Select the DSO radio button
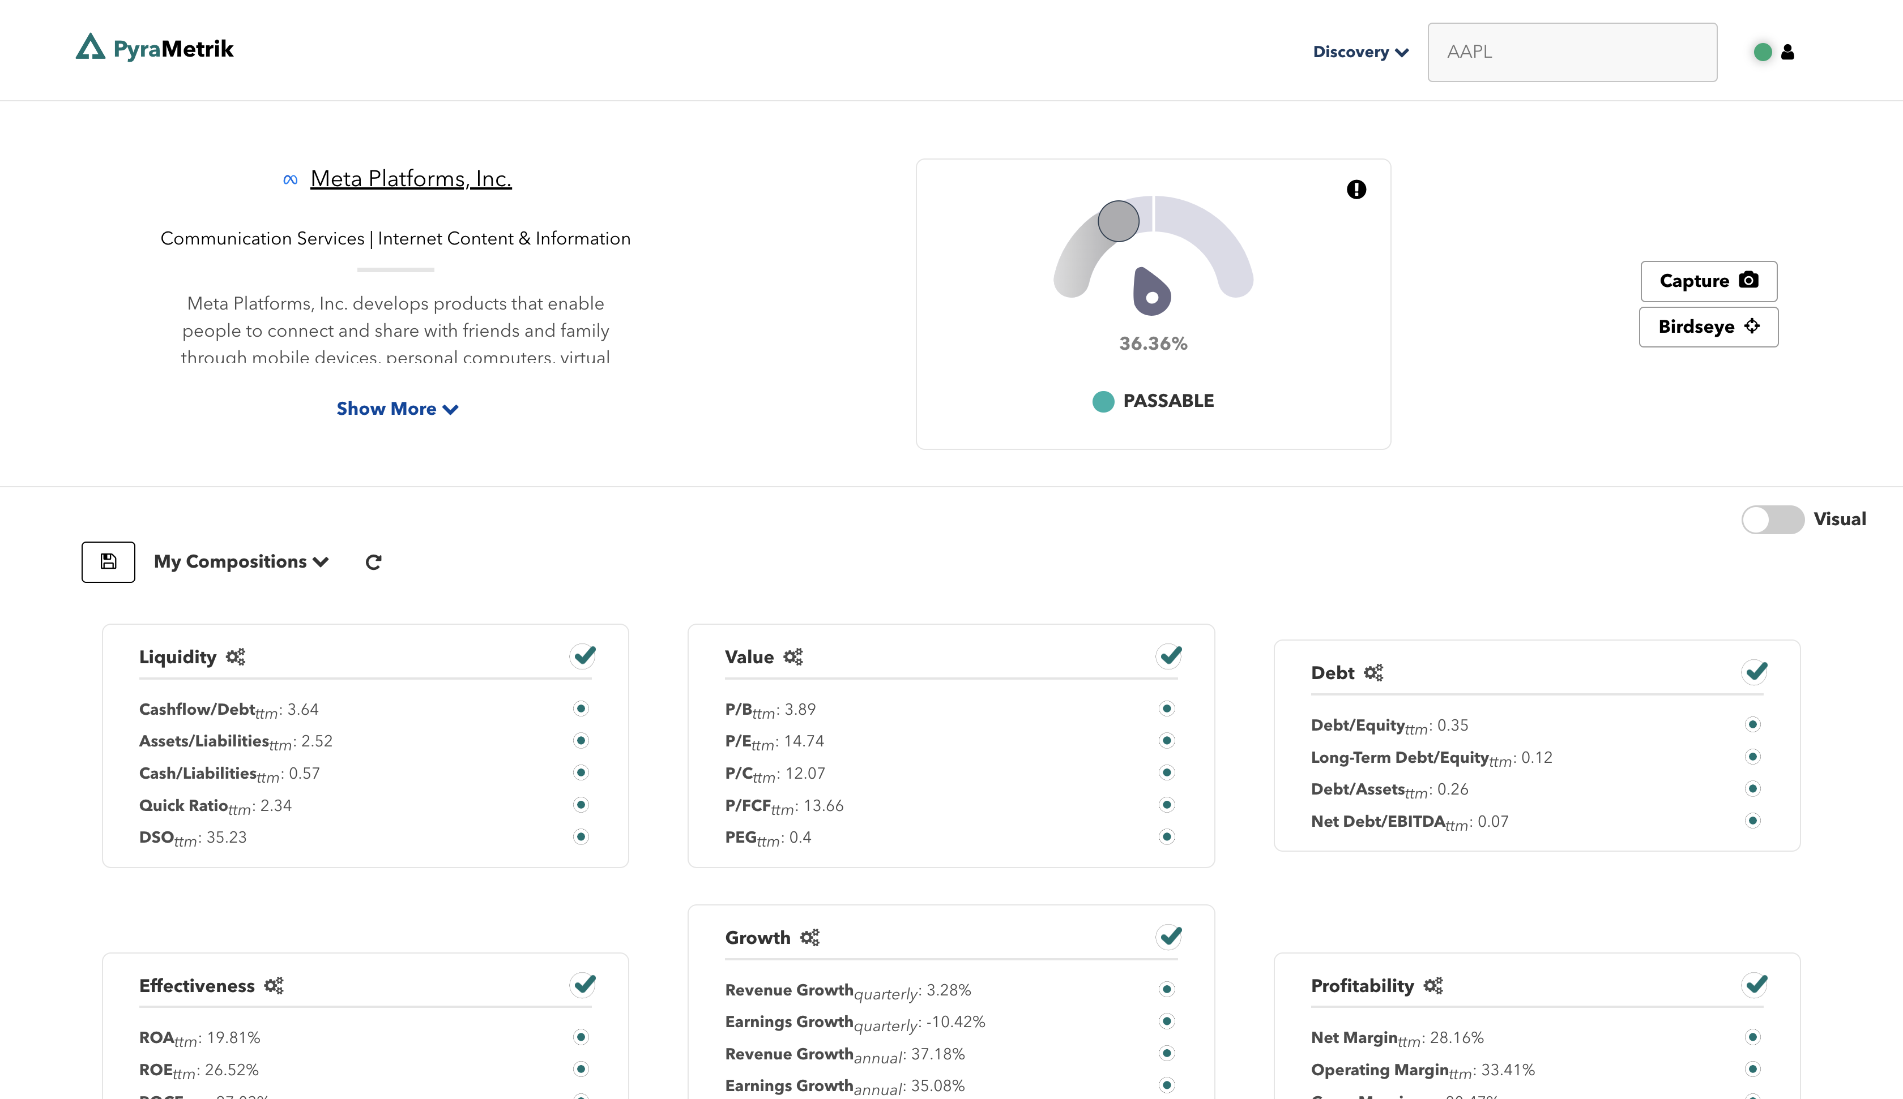The width and height of the screenshot is (1903, 1099). click(581, 836)
